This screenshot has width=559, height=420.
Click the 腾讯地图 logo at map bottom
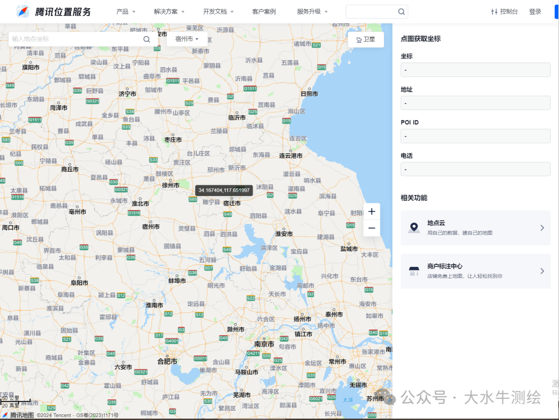[18, 415]
